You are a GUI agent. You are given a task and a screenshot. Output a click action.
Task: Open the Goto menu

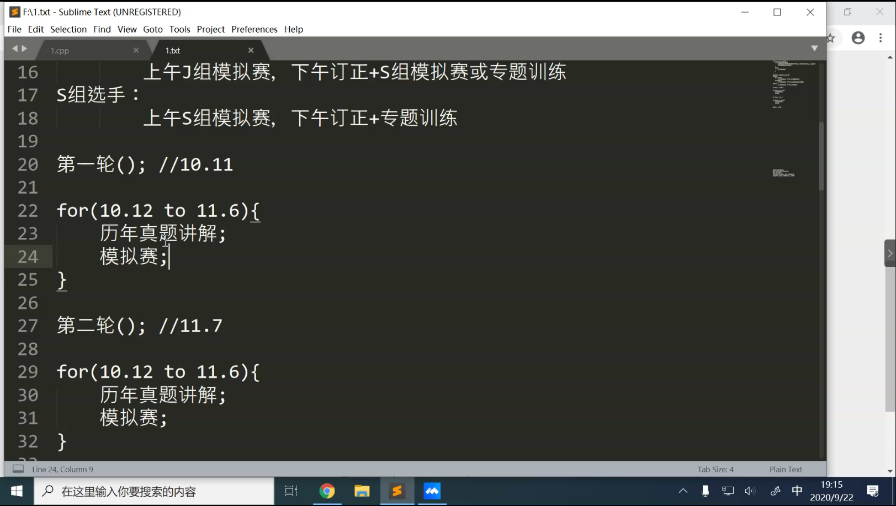click(153, 29)
